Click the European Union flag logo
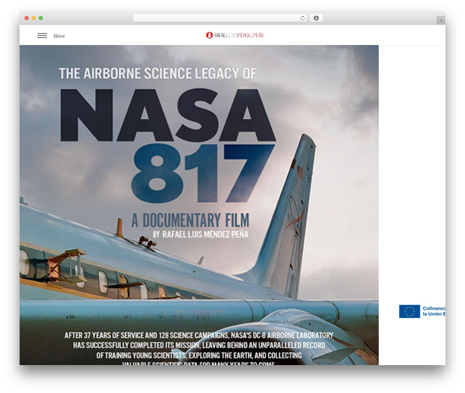This screenshot has width=465, height=393. pos(409,311)
